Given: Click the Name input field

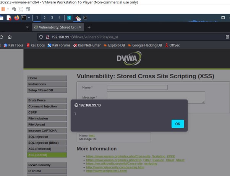Looking at the screenshot, I should click(x=137, y=87).
